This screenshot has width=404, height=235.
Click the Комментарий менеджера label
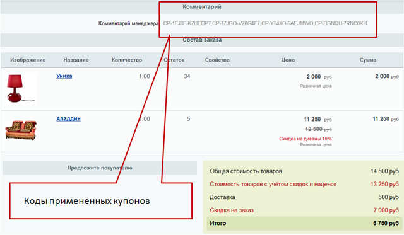pos(128,23)
